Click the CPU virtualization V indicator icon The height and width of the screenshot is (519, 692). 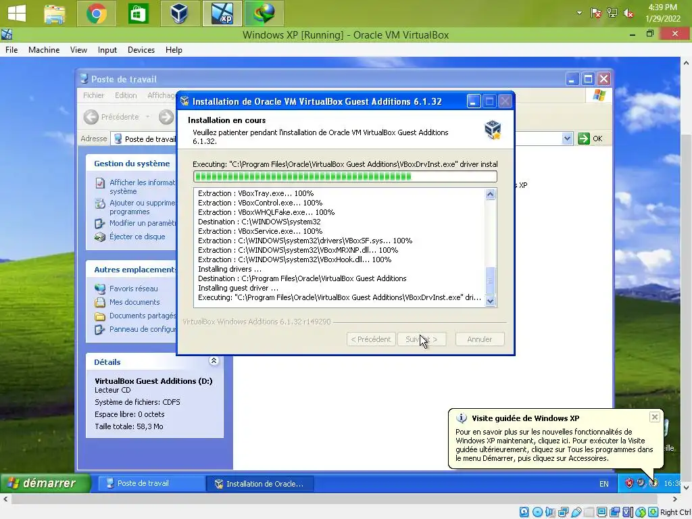pos(627,512)
